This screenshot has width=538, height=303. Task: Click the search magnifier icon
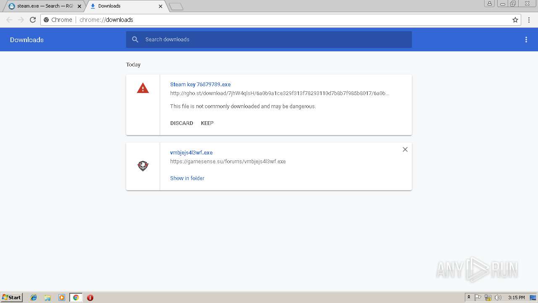point(135,40)
